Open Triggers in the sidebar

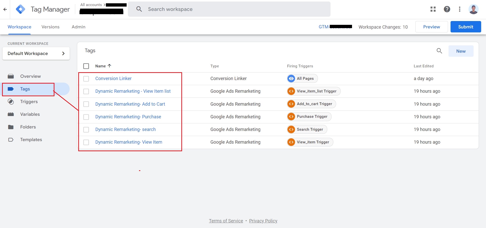coord(29,102)
